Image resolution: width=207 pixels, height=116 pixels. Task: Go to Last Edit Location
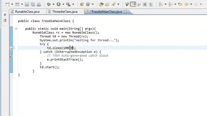click(x=180, y=4)
